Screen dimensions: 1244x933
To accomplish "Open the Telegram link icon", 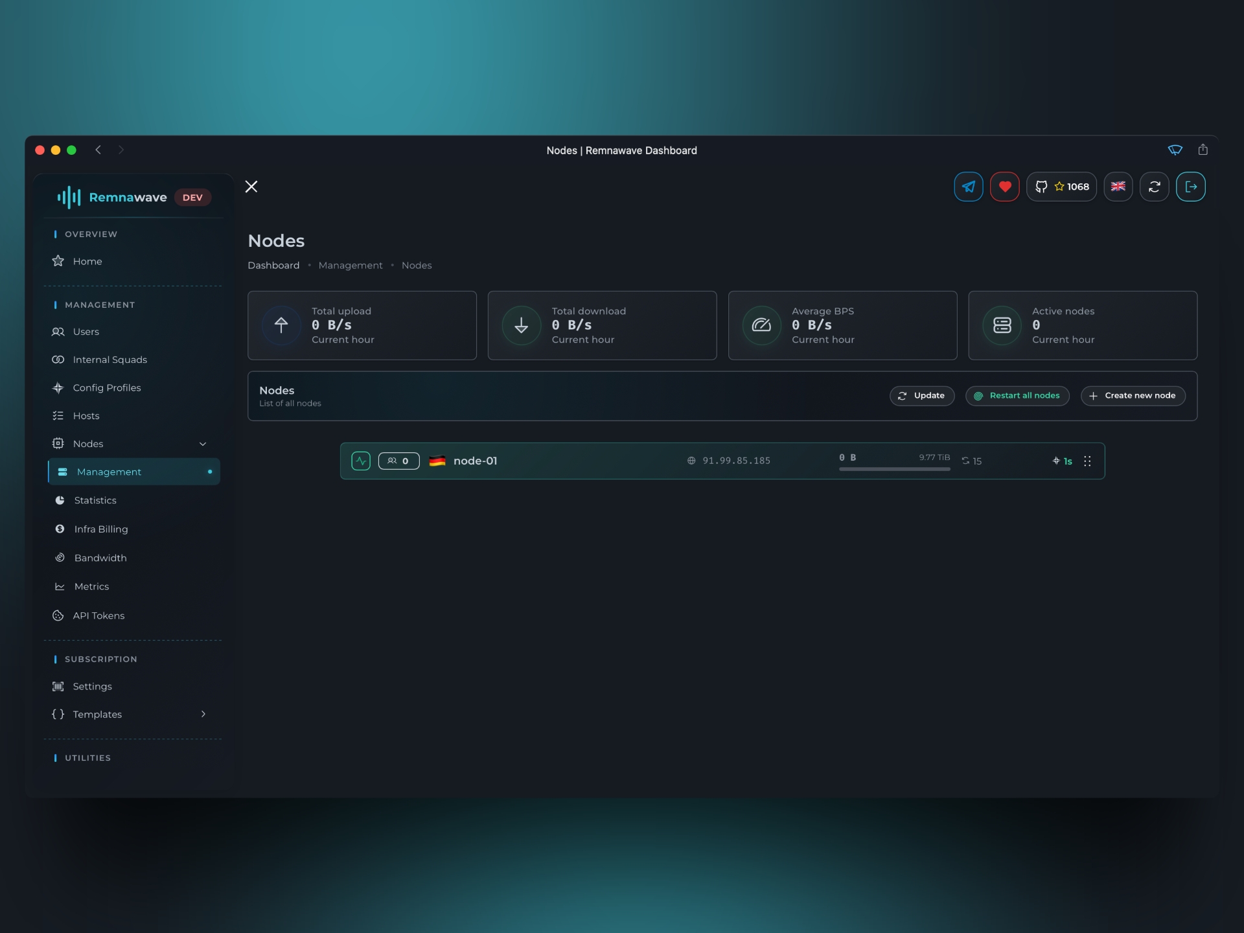I will click(x=968, y=187).
